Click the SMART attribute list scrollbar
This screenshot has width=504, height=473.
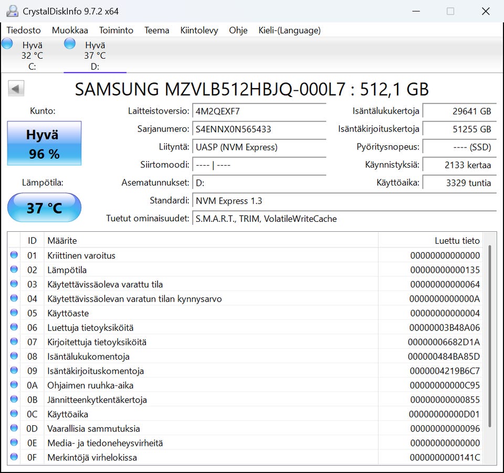pyautogui.click(x=490, y=336)
